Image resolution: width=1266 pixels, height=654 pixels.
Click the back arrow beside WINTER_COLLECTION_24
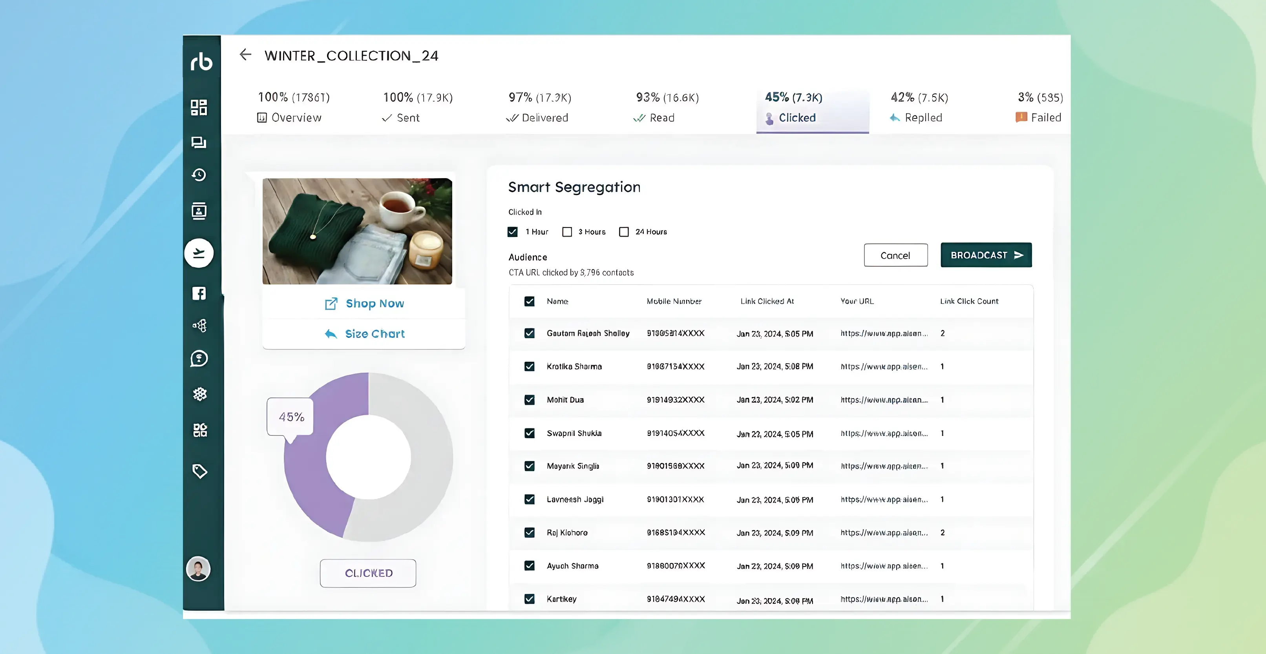coord(245,55)
